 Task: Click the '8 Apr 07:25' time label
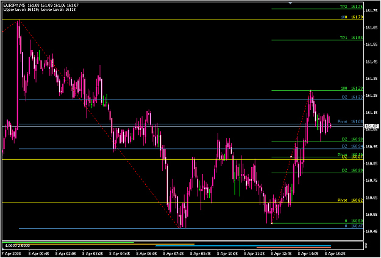tap(174, 254)
